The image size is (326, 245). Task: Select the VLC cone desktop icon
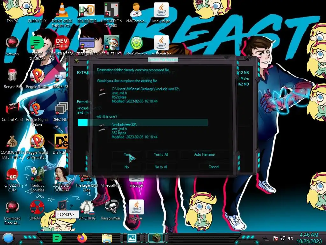[62, 15]
